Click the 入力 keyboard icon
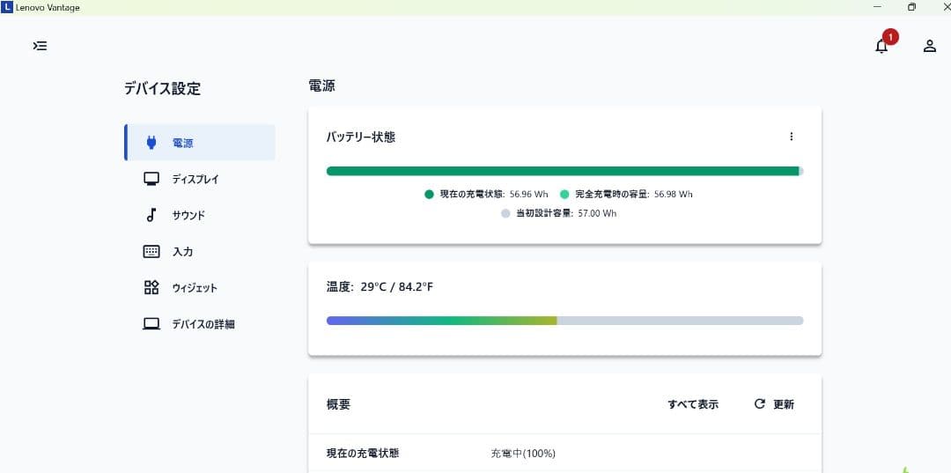 click(151, 251)
